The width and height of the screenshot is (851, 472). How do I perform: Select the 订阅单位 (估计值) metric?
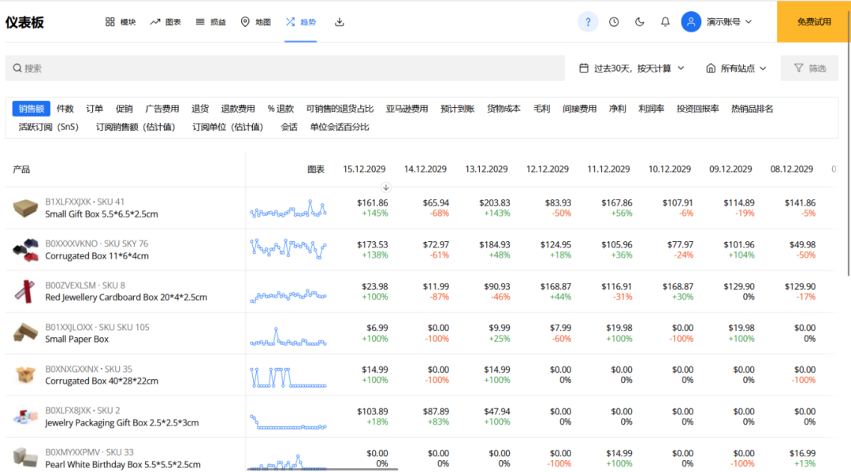click(x=228, y=127)
